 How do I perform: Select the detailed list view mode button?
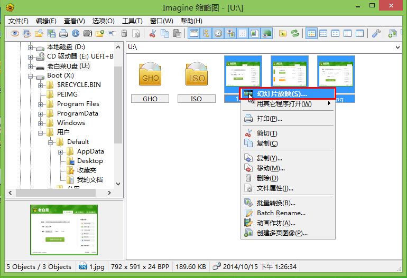tap(359, 33)
